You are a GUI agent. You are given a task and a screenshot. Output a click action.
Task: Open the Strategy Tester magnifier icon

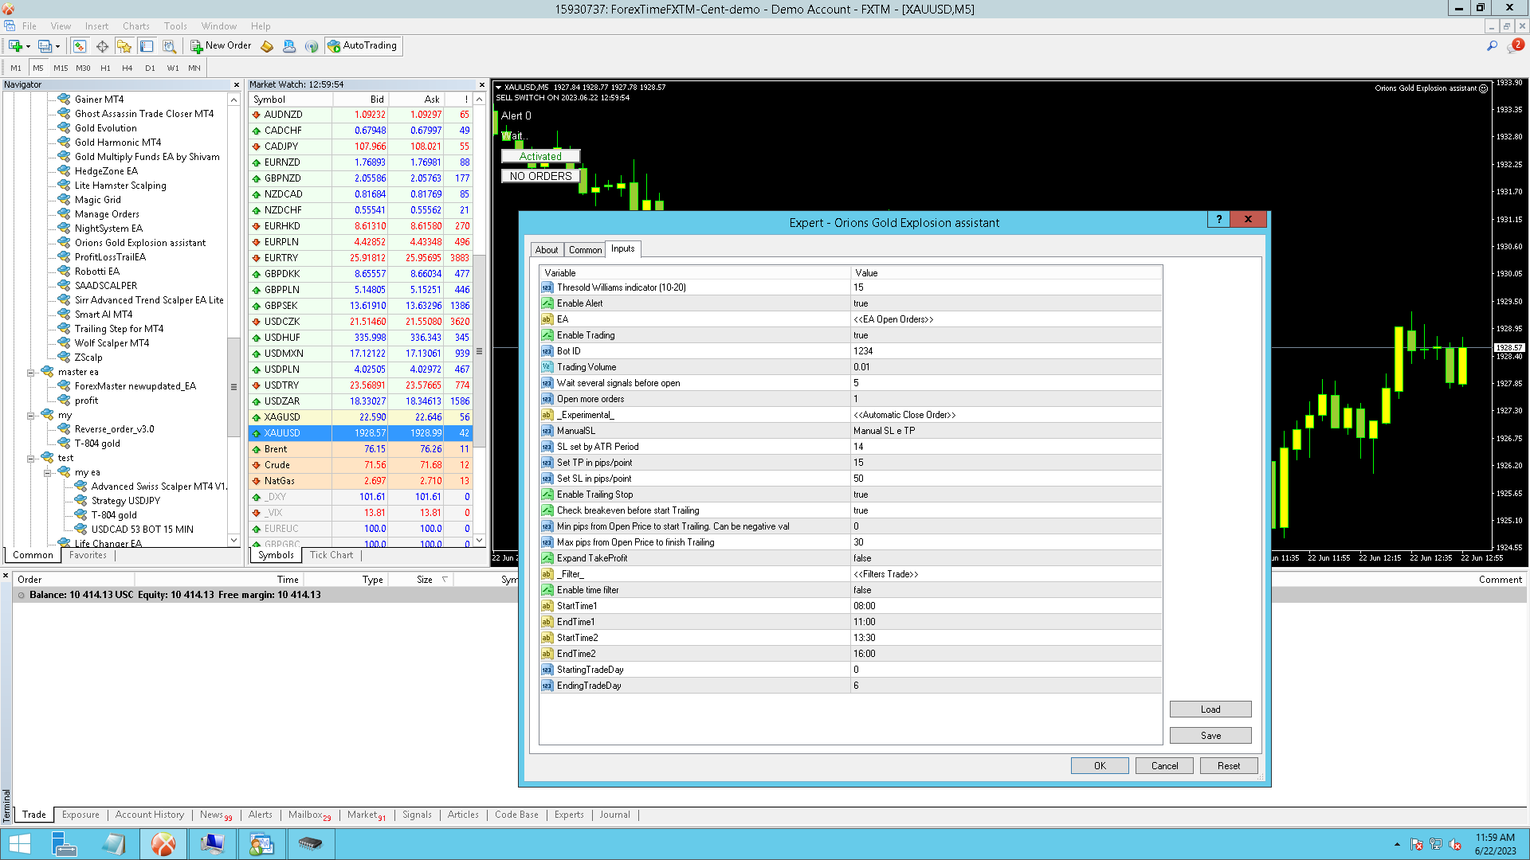click(x=169, y=46)
